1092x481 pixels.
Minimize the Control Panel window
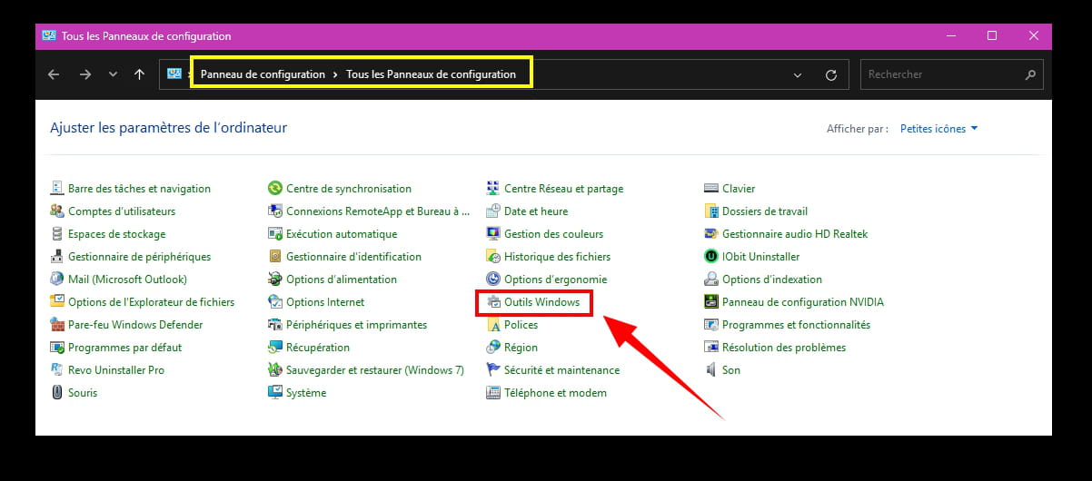coord(950,36)
